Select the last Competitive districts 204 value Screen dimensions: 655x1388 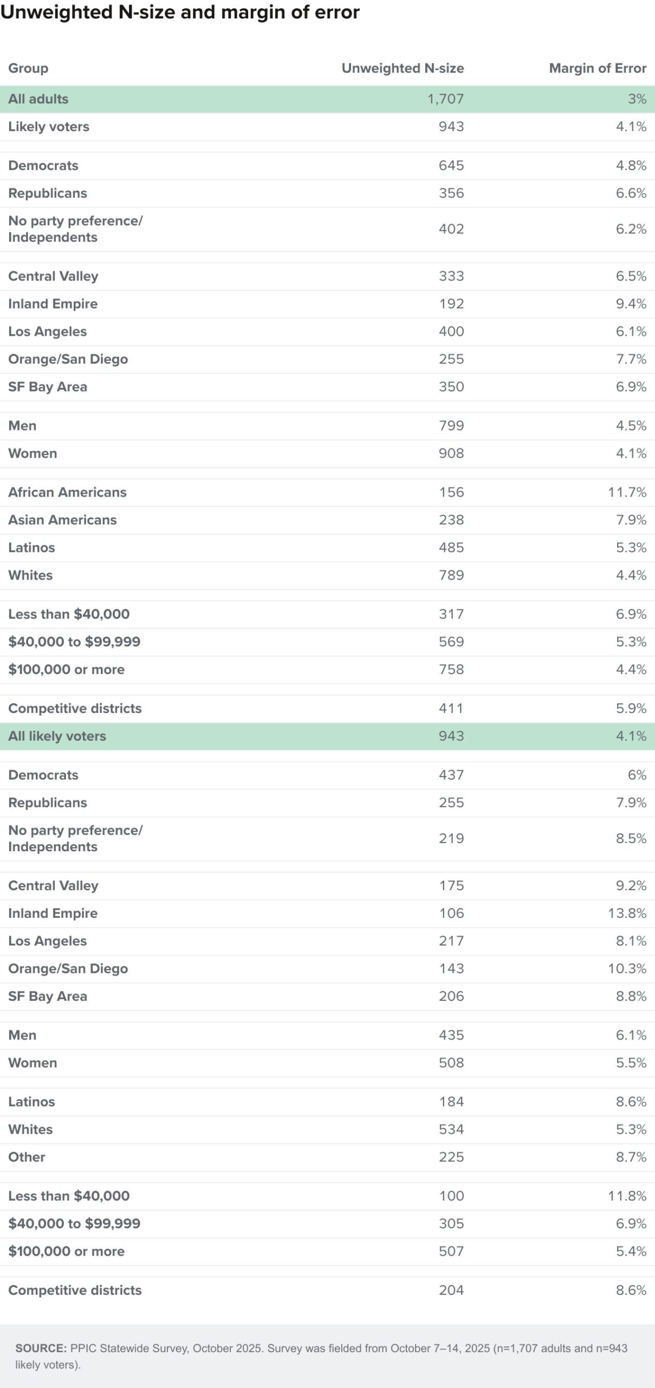451,1290
